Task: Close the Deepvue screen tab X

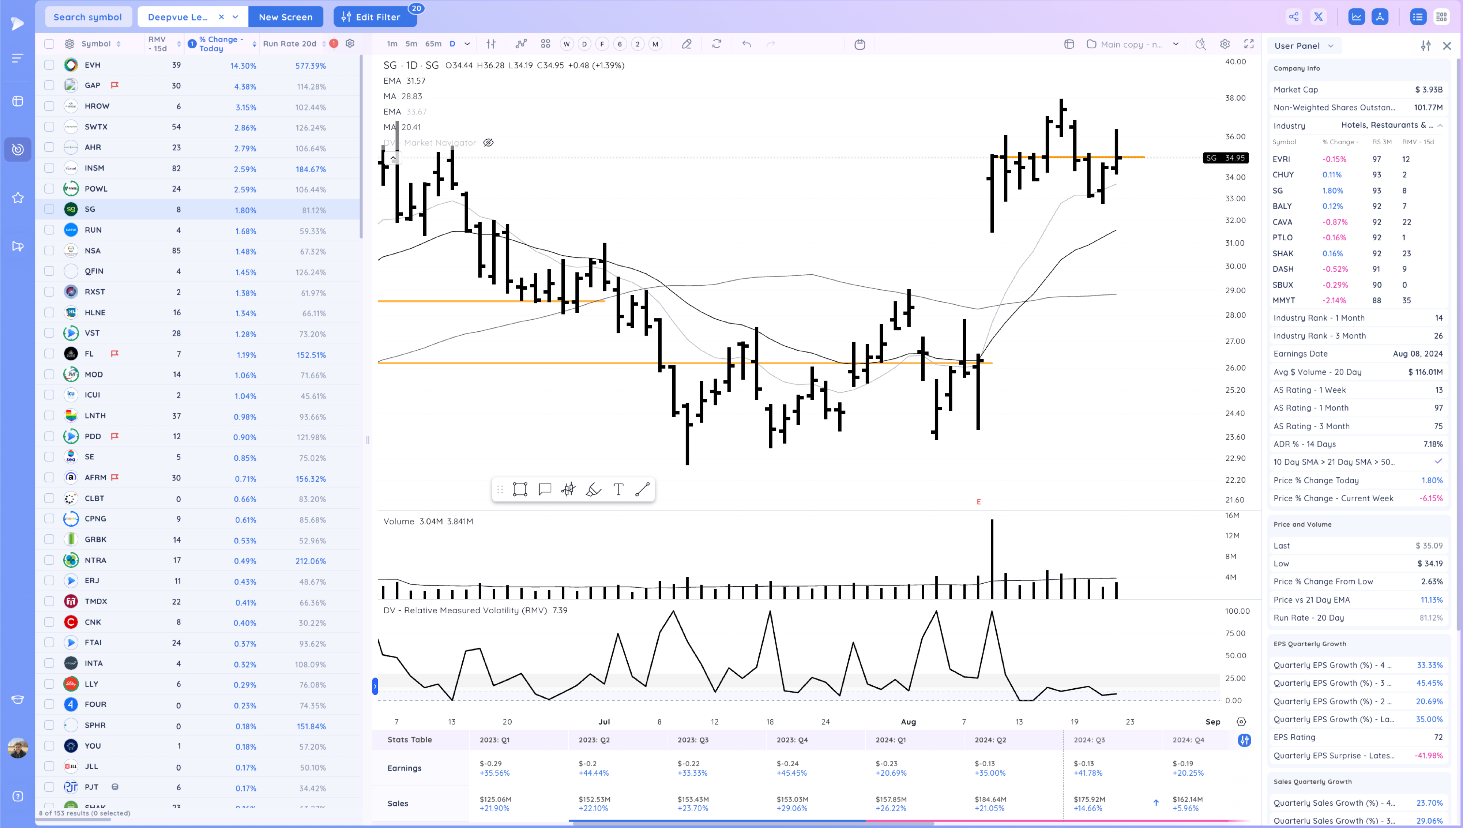Action: pos(221,17)
